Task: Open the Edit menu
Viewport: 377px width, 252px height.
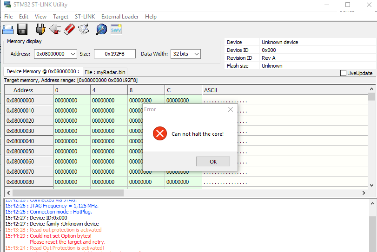Action: point(24,17)
